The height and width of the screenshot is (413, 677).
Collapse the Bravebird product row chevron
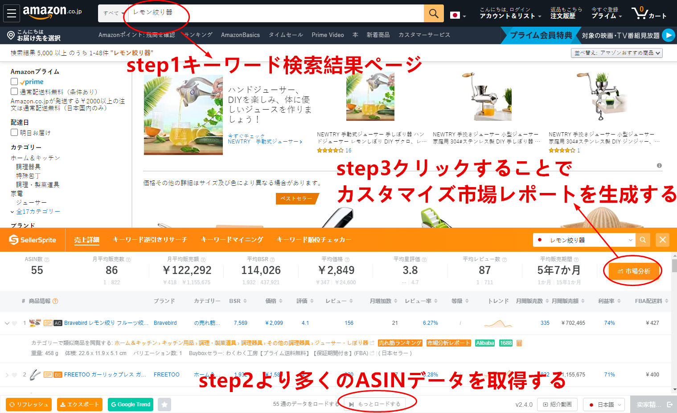coord(7,323)
